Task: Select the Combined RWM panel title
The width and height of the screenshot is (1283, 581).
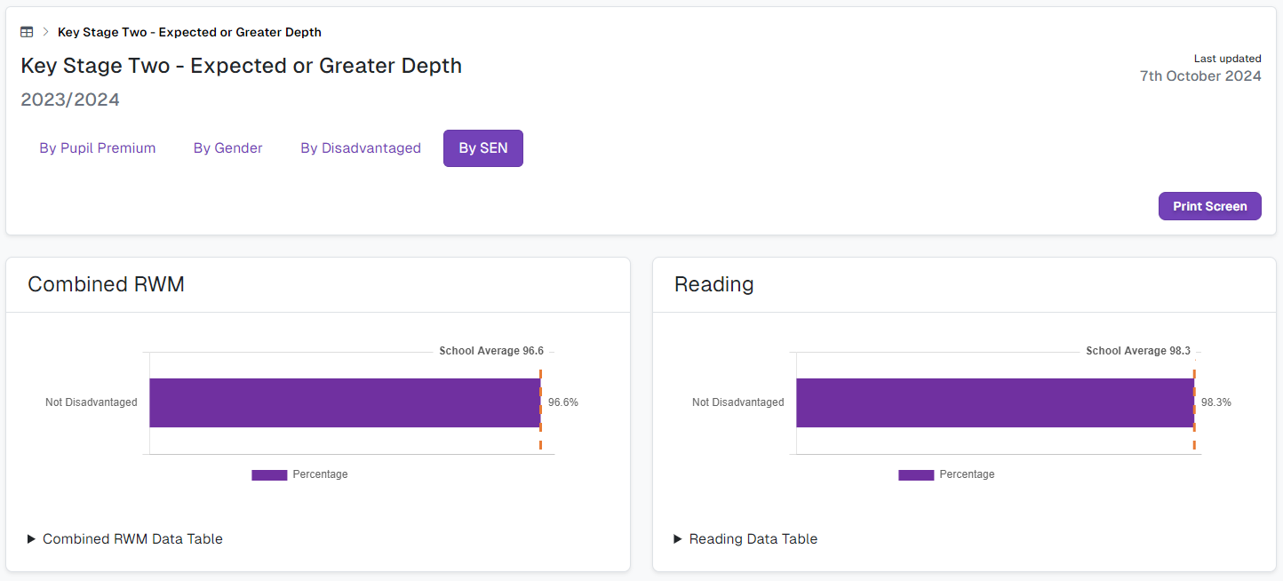Action: [x=106, y=284]
